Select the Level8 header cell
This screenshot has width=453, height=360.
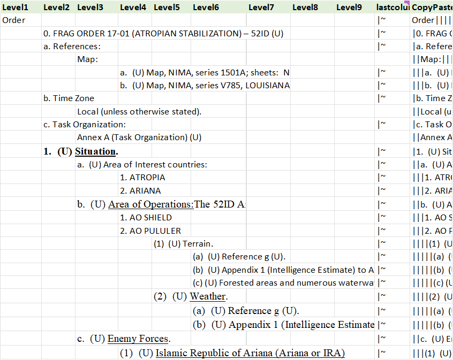[312, 7]
